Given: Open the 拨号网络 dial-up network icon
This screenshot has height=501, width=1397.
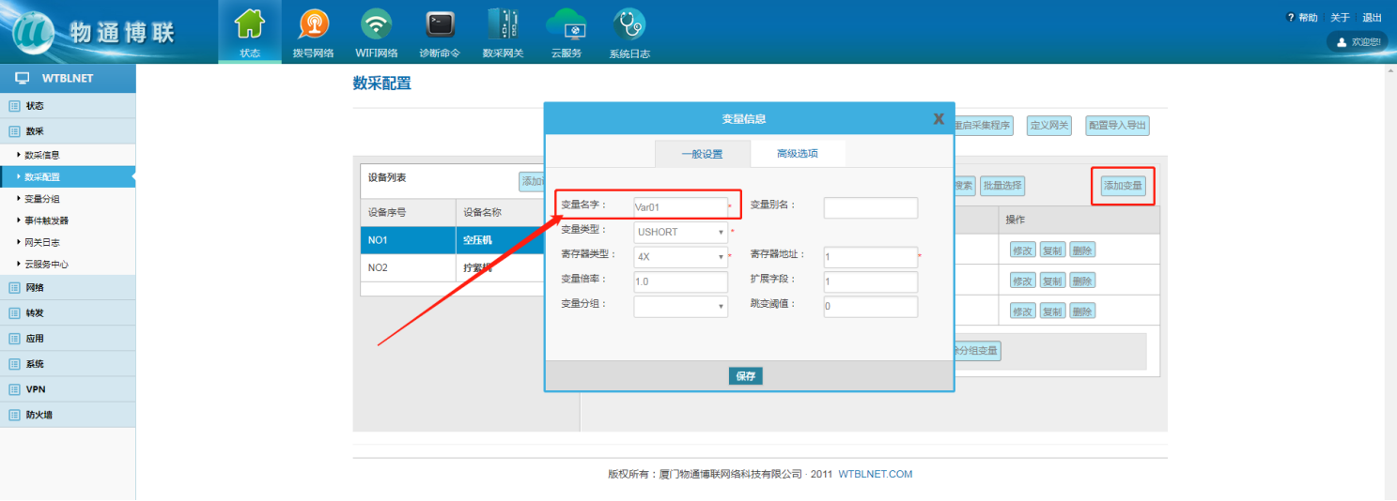Looking at the screenshot, I should [313, 24].
